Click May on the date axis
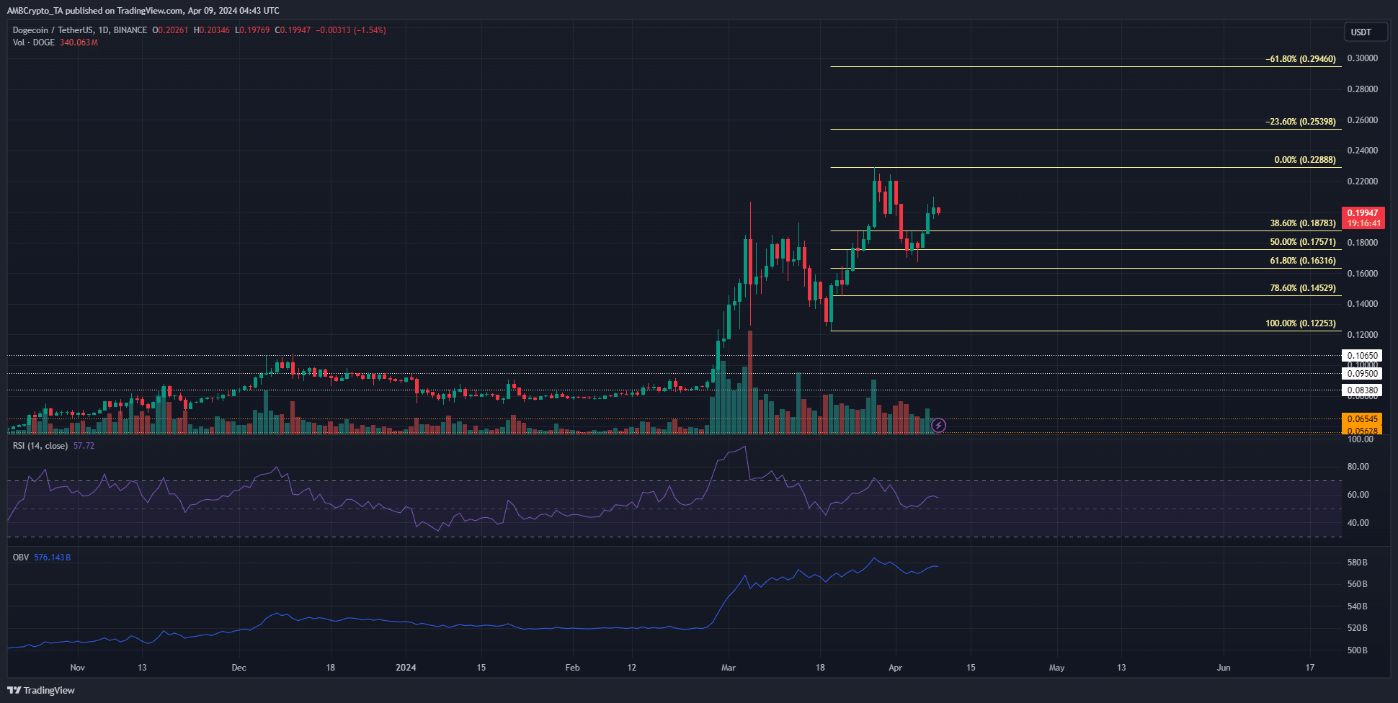This screenshot has width=1398, height=703. pos(1056,668)
